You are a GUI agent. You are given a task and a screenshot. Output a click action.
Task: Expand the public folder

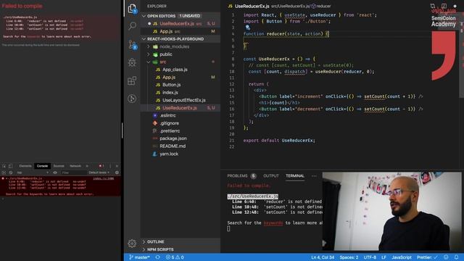(x=181, y=54)
